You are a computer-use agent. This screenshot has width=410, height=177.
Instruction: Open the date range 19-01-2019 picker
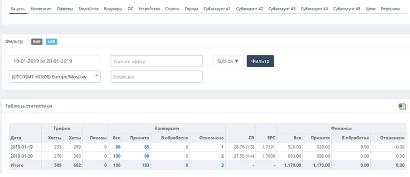pyautogui.click(x=55, y=61)
